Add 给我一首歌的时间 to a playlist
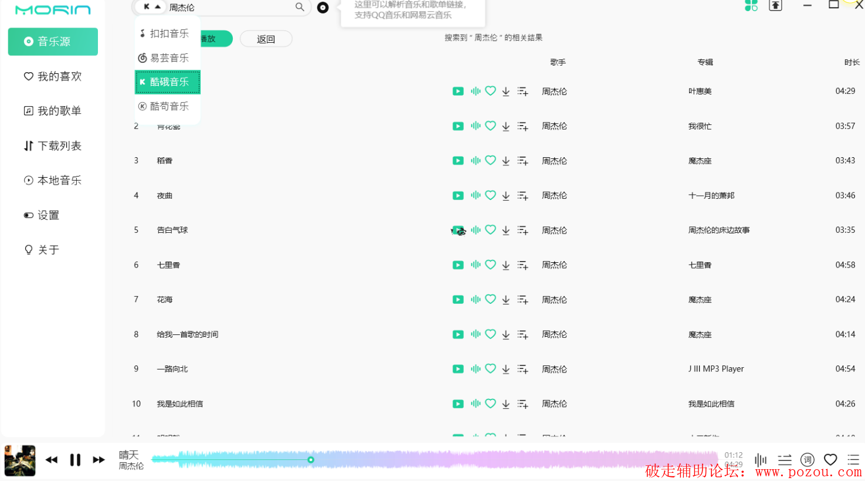The height and width of the screenshot is (481, 865). click(x=523, y=335)
